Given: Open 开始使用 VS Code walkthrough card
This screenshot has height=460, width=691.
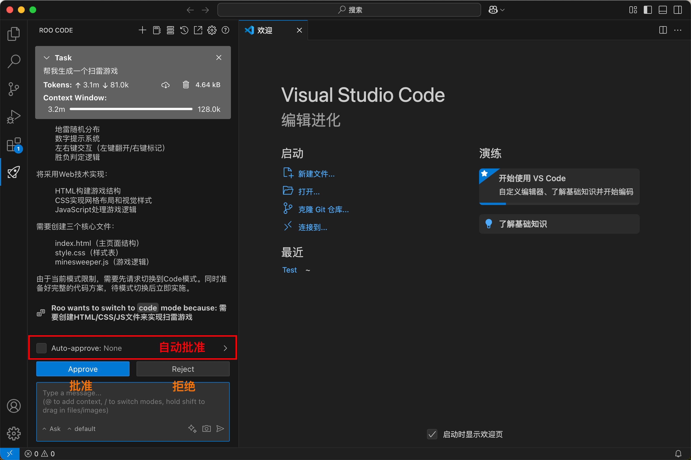Looking at the screenshot, I should 559,186.
